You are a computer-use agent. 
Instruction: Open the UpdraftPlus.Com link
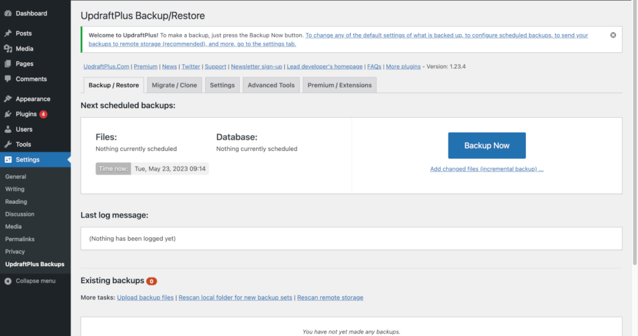[106, 66]
